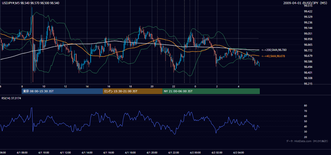Click the 99.515 price axis label
This screenshot has height=155, width=331.
[308, 6]
